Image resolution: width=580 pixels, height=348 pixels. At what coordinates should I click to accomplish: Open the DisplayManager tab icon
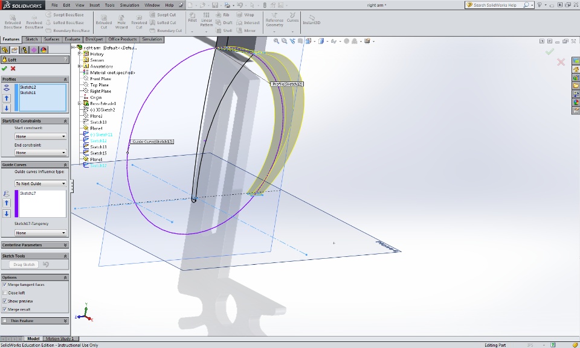click(x=43, y=50)
